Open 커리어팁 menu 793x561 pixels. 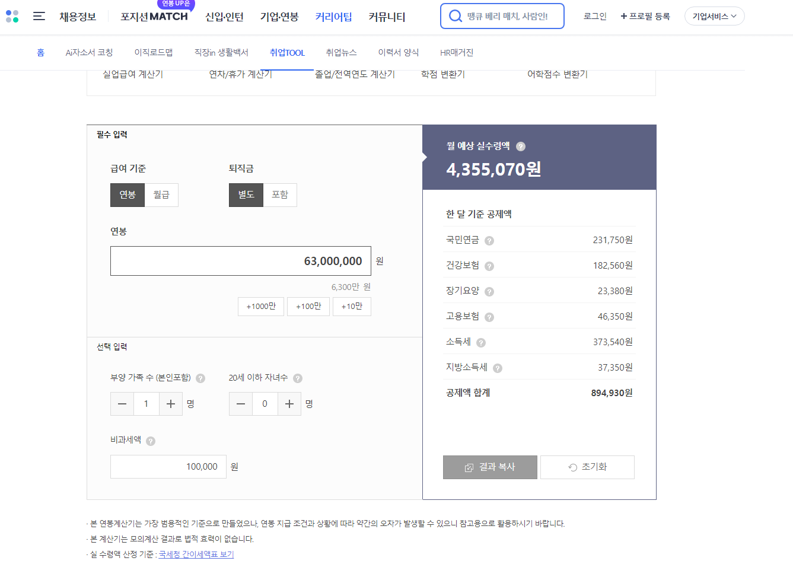333,17
